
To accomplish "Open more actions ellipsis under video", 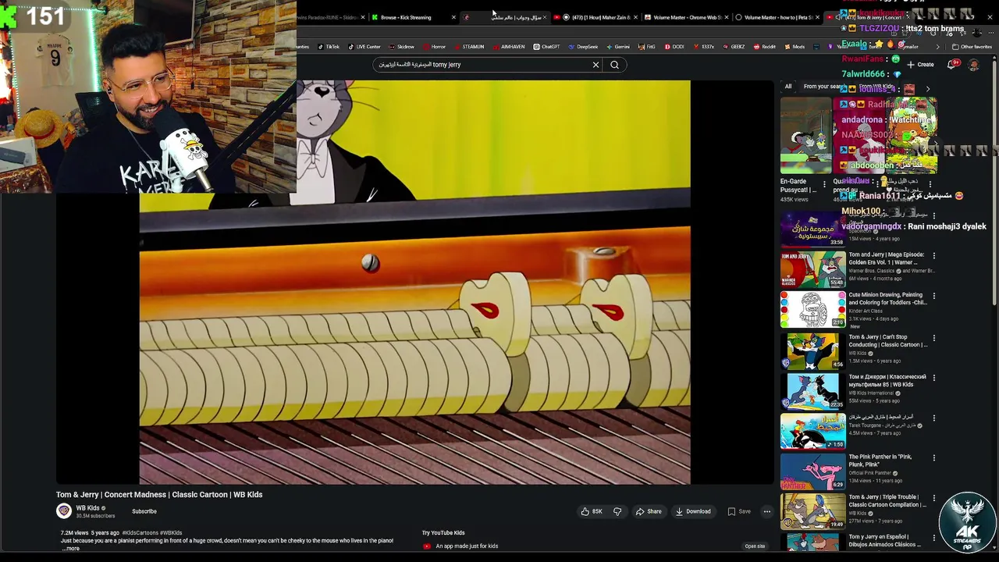I will (x=767, y=511).
